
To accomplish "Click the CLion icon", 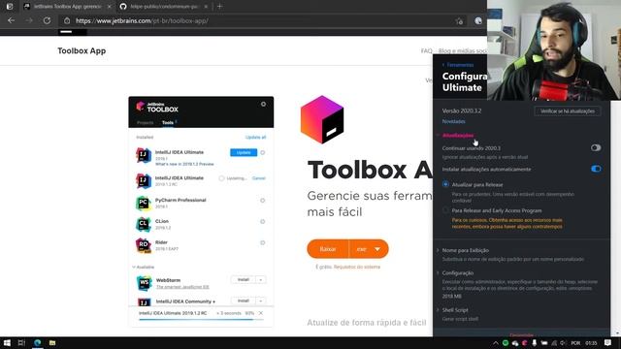I will coord(144,224).
